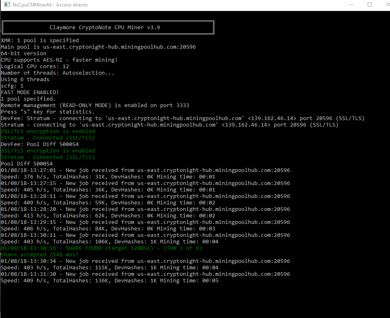This screenshot has width=390, height=318.
Task: Click the 'Speed: 413 h/s' statistics line
Action: point(108,216)
